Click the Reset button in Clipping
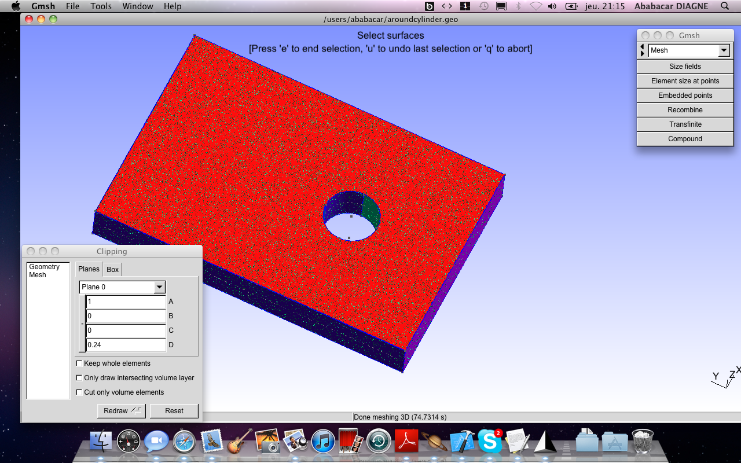Image resolution: width=741 pixels, height=463 pixels. click(x=174, y=411)
